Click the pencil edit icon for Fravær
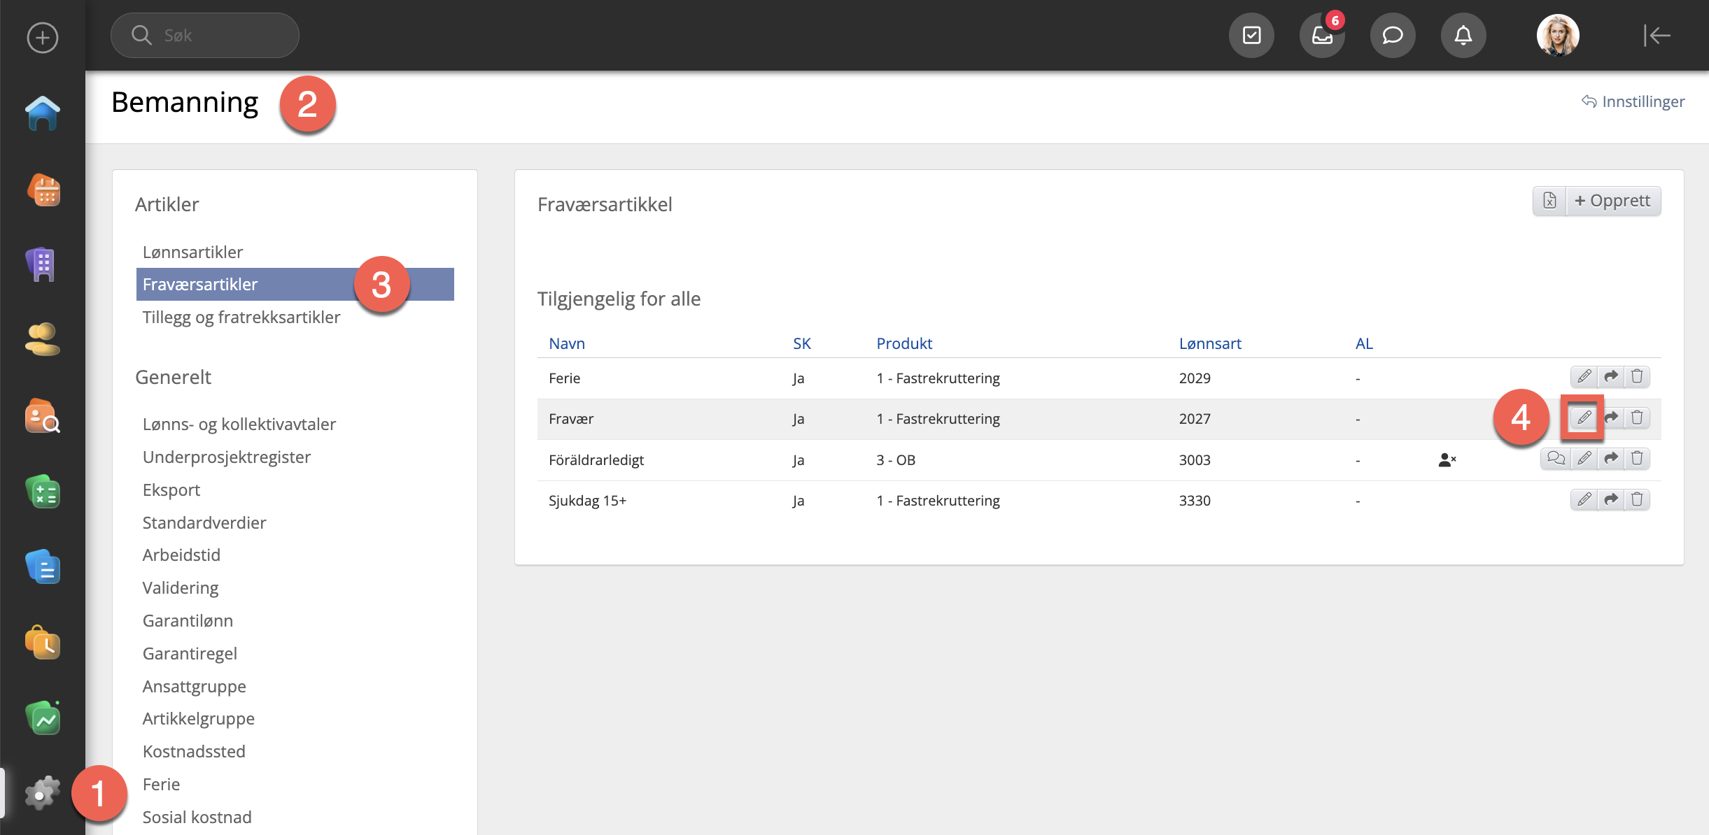Screen dimensions: 1709x835 pyautogui.click(x=1583, y=418)
